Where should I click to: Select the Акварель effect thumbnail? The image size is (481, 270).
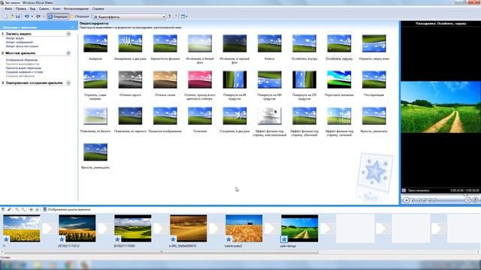click(95, 43)
